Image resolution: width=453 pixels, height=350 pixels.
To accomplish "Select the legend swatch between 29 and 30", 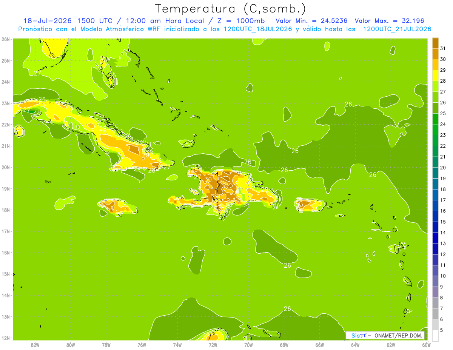I will (435, 65).
